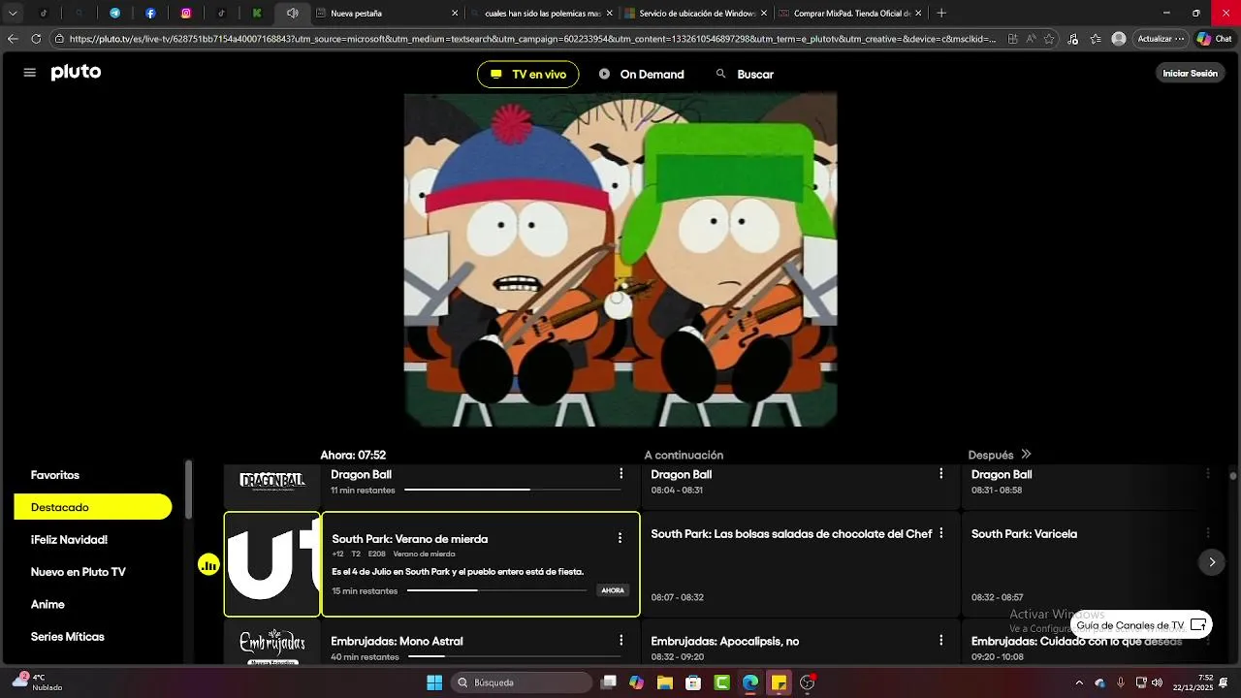1241x698 pixels.
Task: Switch to TV en vivo tab
Action: pos(527,74)
